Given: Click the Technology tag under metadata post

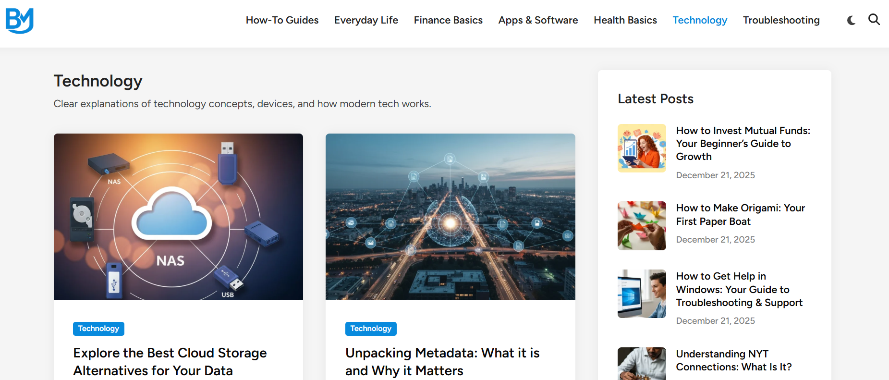Looking at the screenshot, I should (x=371, y=329).
